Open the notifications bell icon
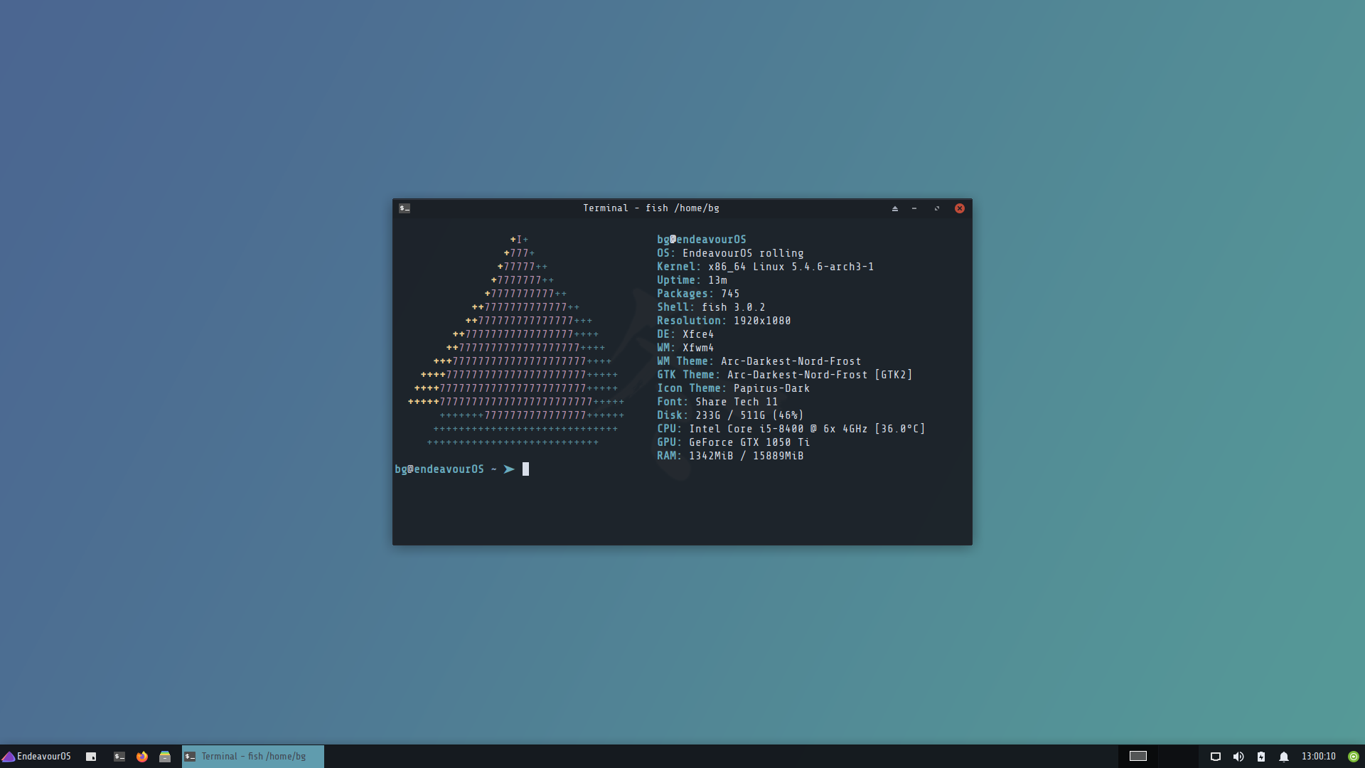The width and height of the screenshot is (1365, 768). coord(1284,757)
